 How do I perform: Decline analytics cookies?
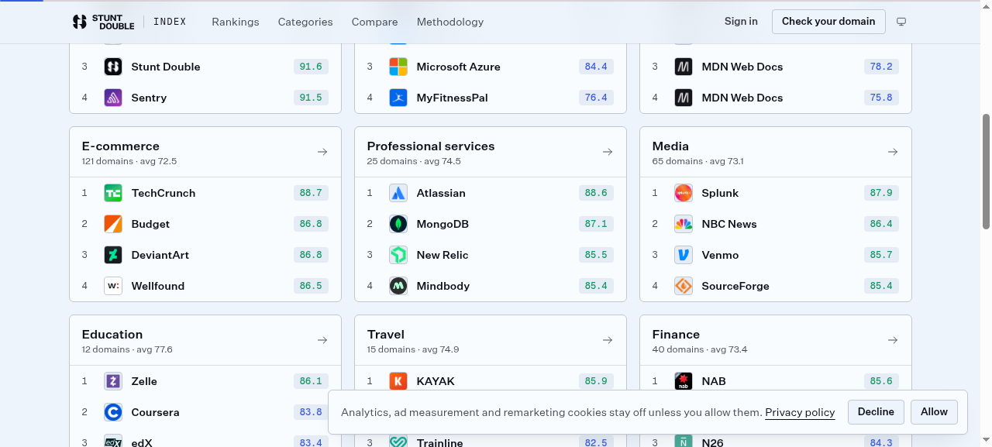tap(876, 412)
